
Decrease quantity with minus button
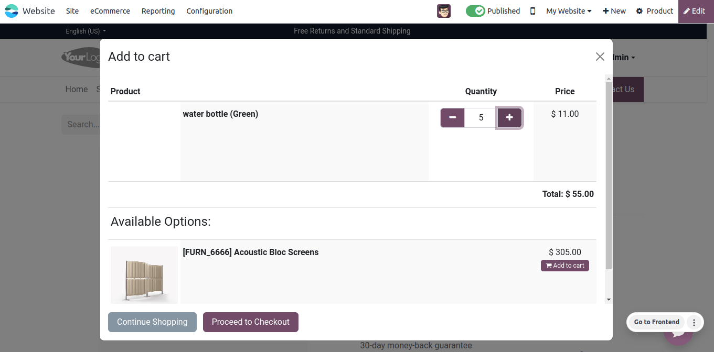pos(453,118)
